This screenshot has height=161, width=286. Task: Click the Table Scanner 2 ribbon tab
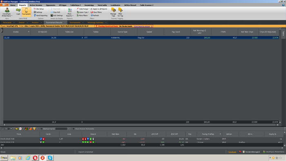point(146,5)
